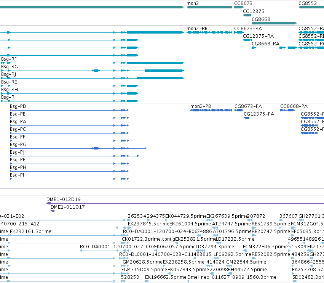
Task: Select the Bsg-RI transcript label
Action: click(8, 97)
